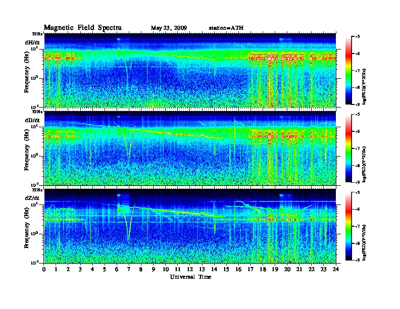The image size is (400, 309).
Task: Click the hour "10" time axis label
Action: pyautogui.click(x=166, y=270)
